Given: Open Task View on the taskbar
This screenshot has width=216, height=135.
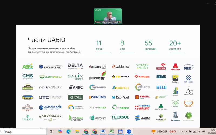Looking at the screenshot, I should [51, 131].
